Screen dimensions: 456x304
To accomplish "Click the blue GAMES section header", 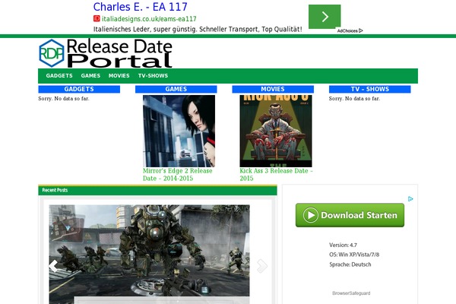I will point(176,89).
